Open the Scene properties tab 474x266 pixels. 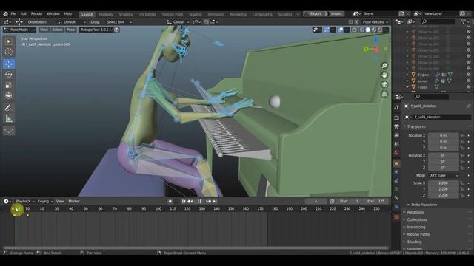[397, 145]
